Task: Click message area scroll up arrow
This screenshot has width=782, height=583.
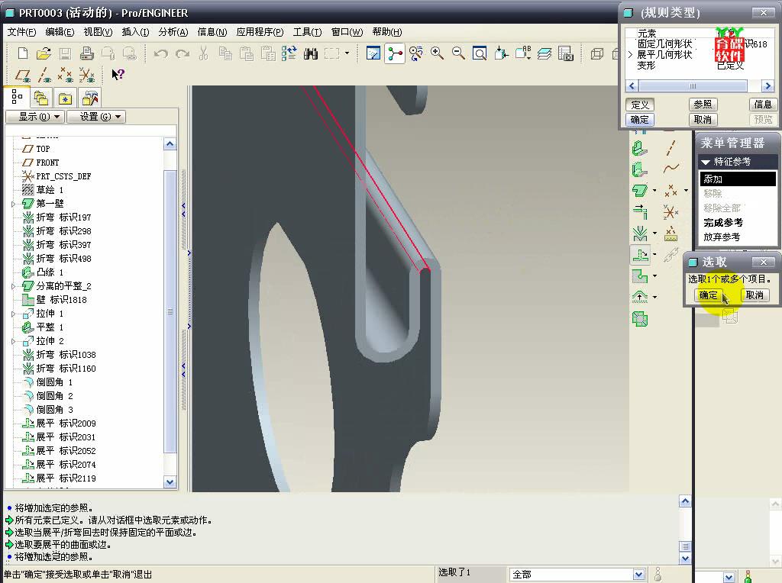Action: (x=685, y=501)
